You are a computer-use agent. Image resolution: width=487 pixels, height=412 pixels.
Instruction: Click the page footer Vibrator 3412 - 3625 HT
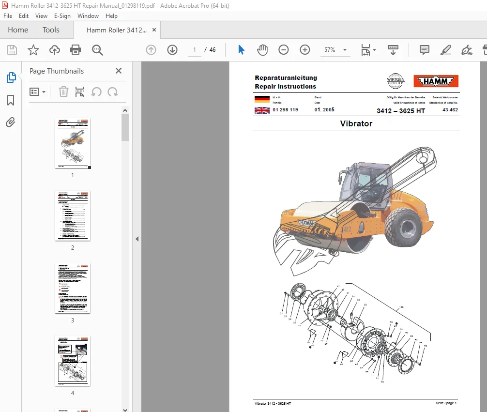coord(273,403)
